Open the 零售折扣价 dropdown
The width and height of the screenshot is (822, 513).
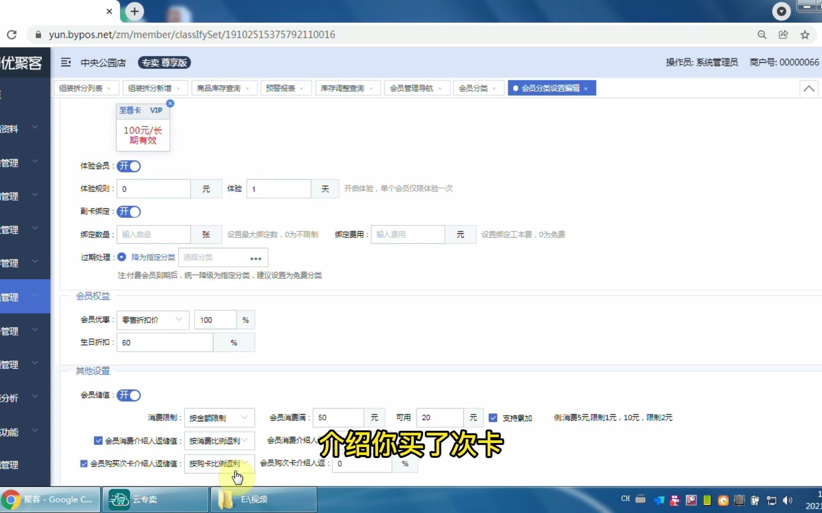click(153, 320)
